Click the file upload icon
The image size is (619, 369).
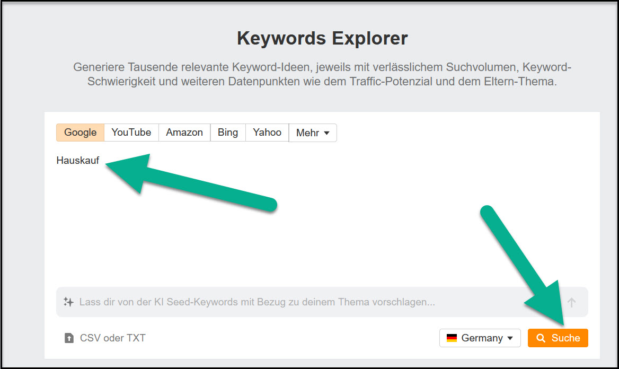tap(69, 338)
